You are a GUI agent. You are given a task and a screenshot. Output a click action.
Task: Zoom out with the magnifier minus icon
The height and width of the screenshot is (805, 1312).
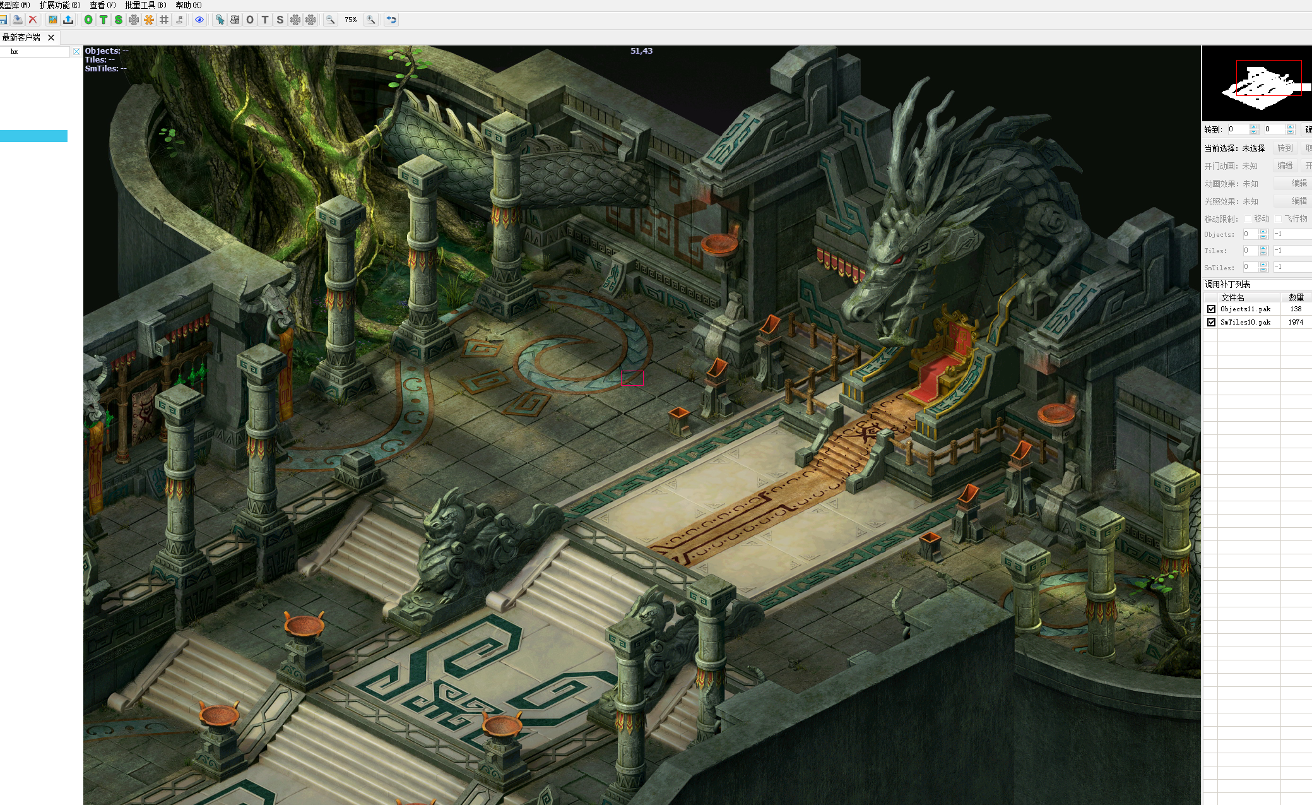[330, 20]
